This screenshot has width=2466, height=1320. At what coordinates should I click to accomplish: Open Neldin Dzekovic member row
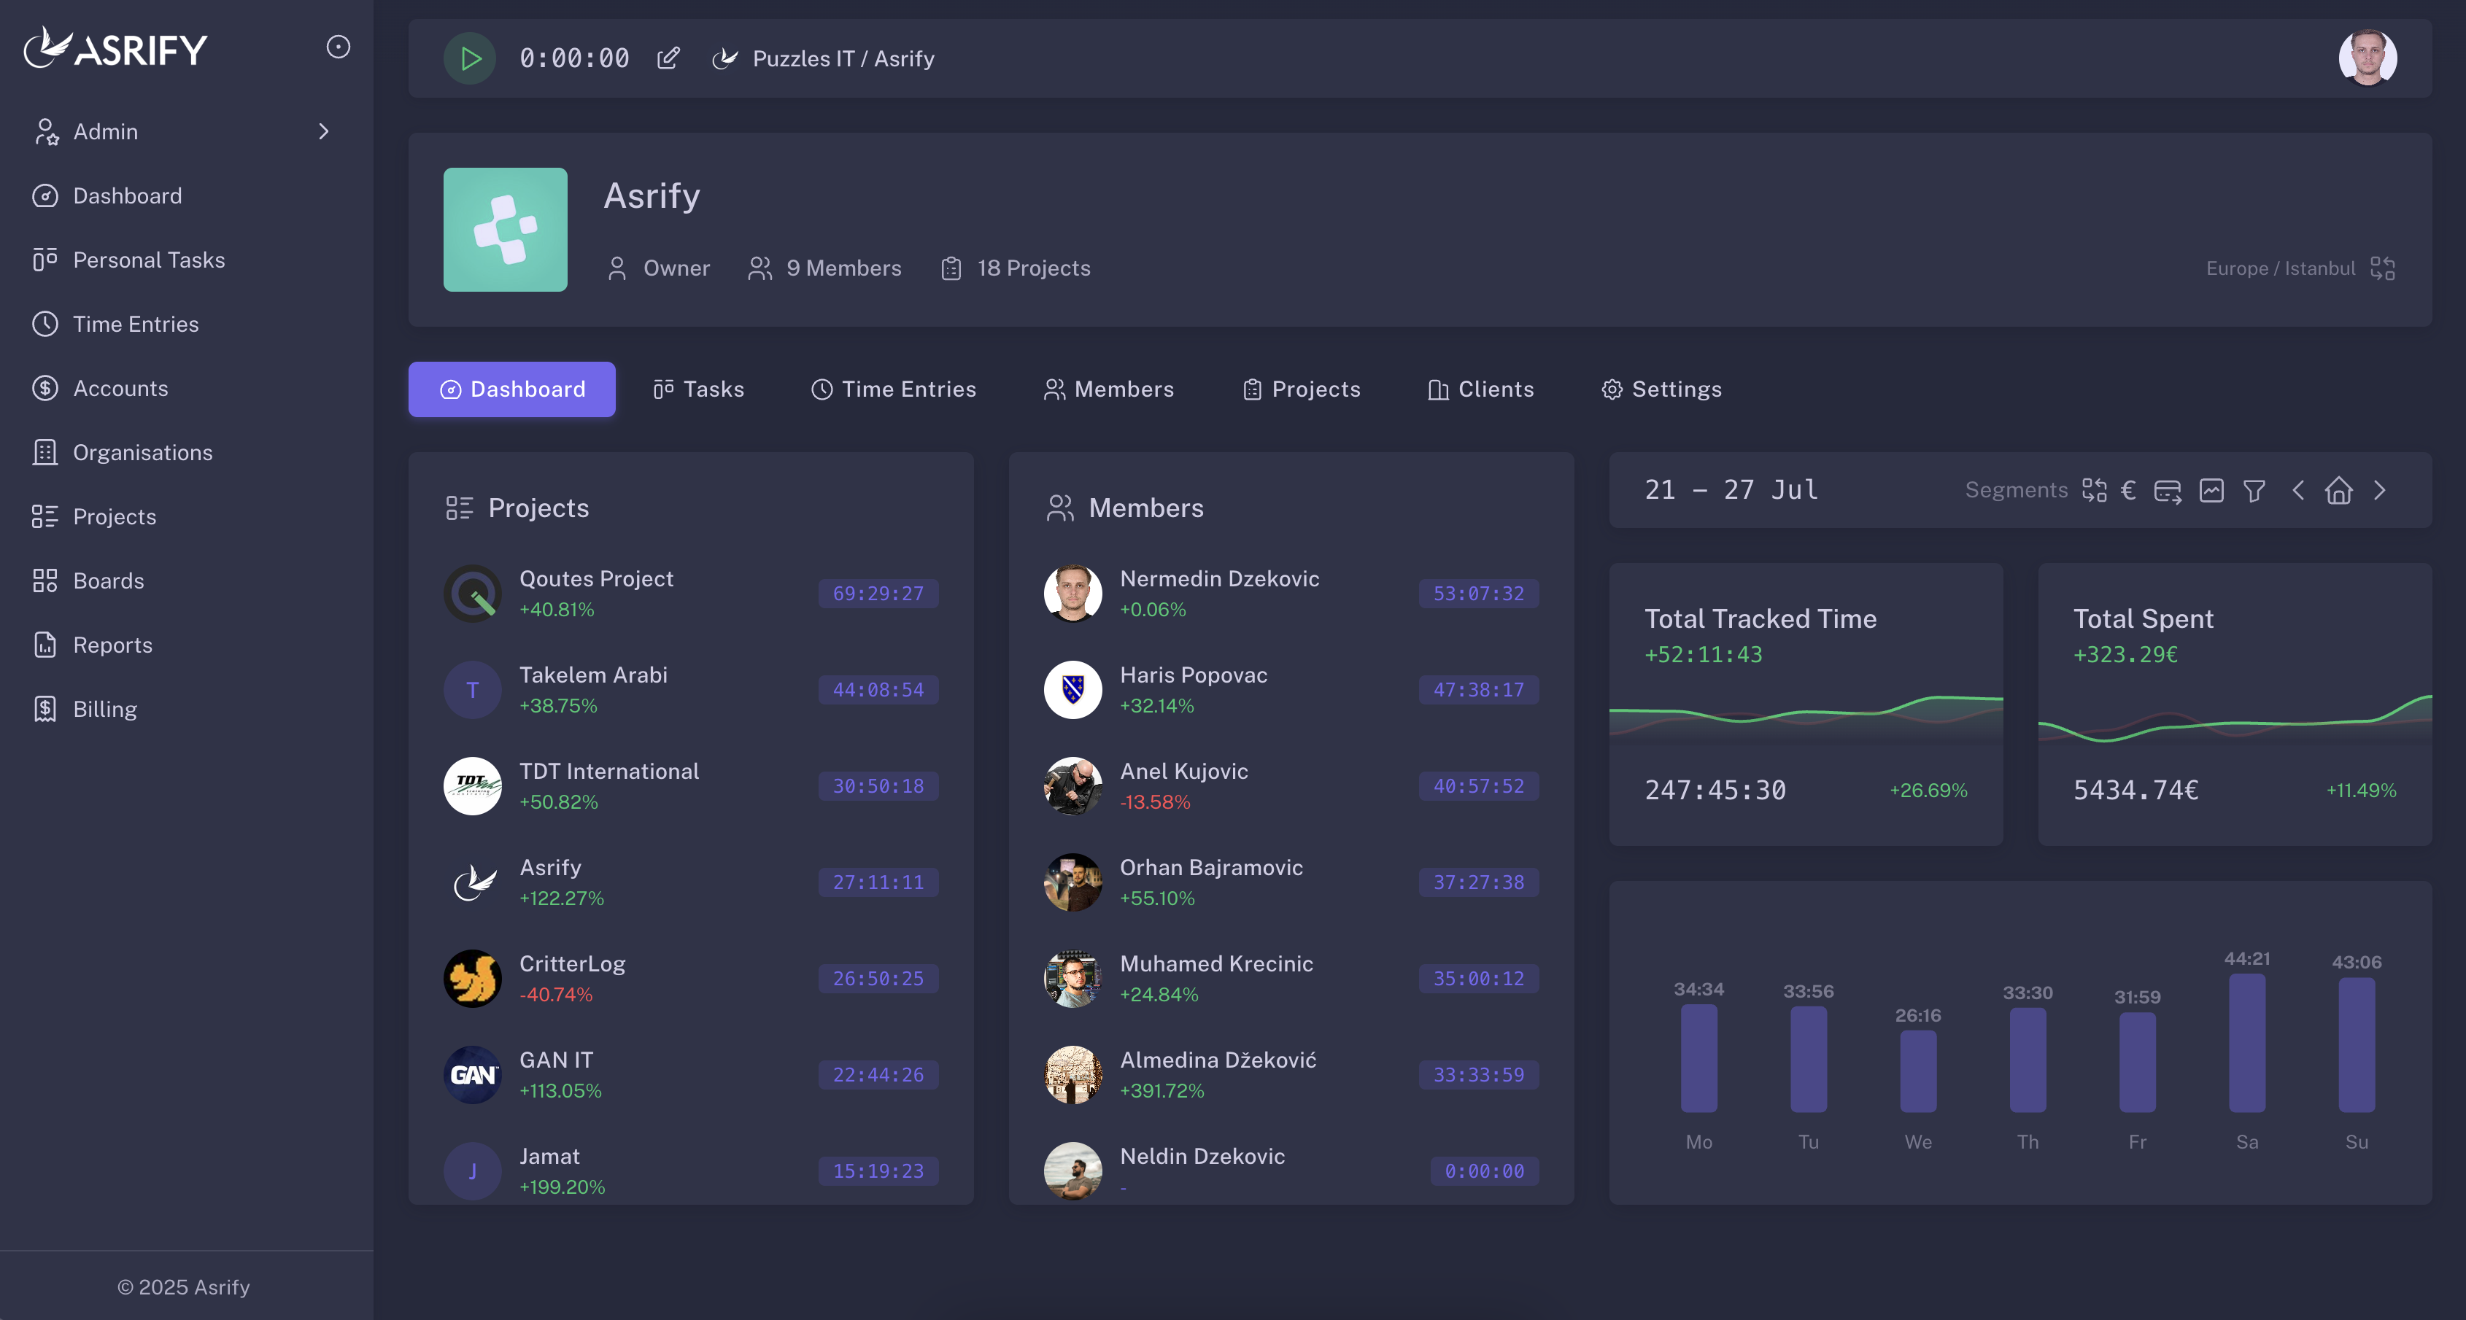pos(1291,1170)
